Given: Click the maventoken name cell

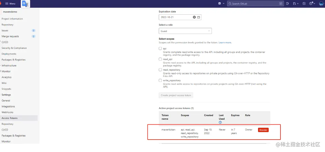Looking at the screenshot, I should (168, 130).
